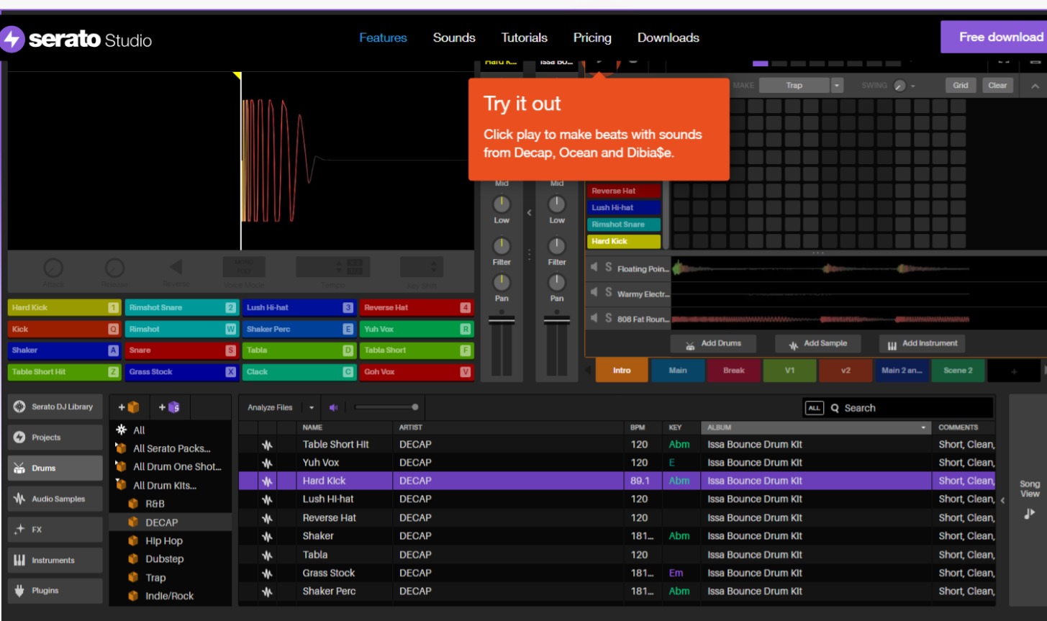Image resolution: width=1047 pixels, height=621 pixels.
Task: Select the Drums library category
Action: click(x=55, y=468)
